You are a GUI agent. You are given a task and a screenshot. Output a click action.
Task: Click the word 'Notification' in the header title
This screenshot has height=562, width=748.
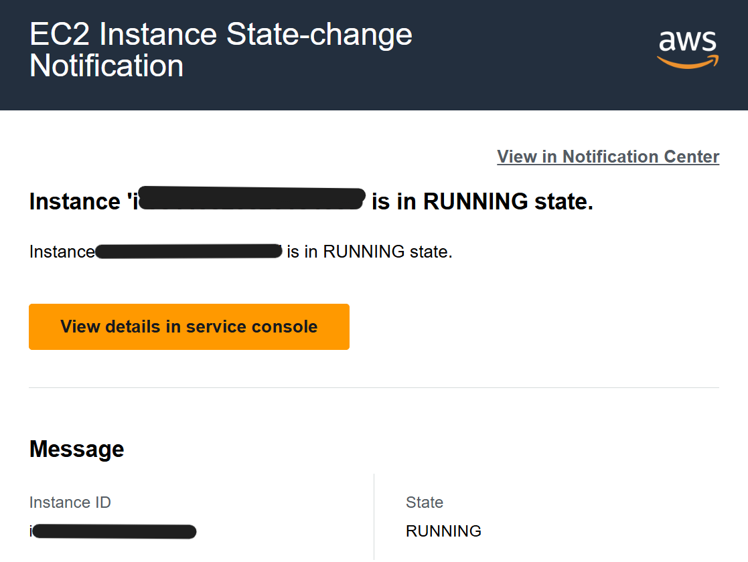[106, 66]
